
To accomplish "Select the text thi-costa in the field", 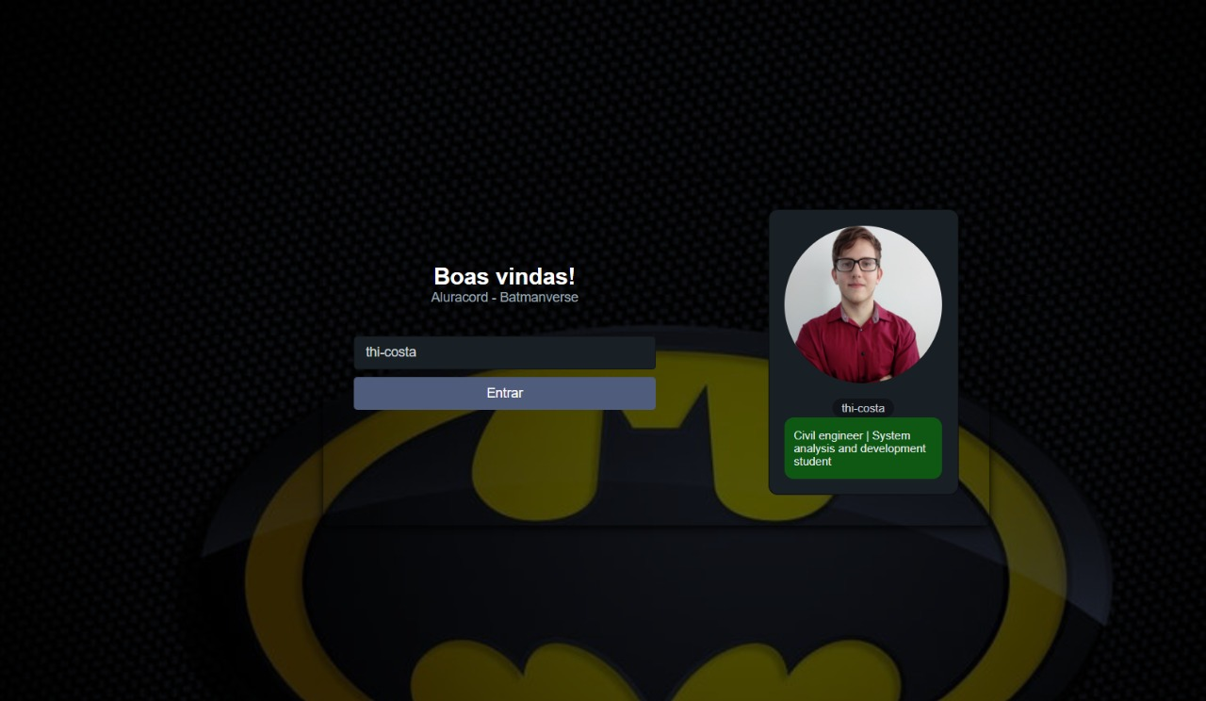I will point(389,352).
